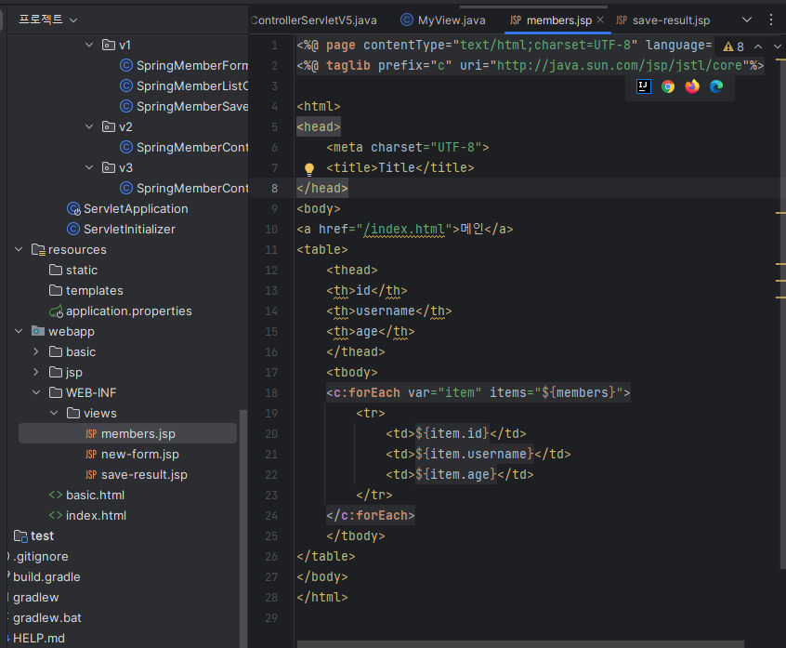
Task: Collapse the WEB-INF folder
Action: [36, 392]
